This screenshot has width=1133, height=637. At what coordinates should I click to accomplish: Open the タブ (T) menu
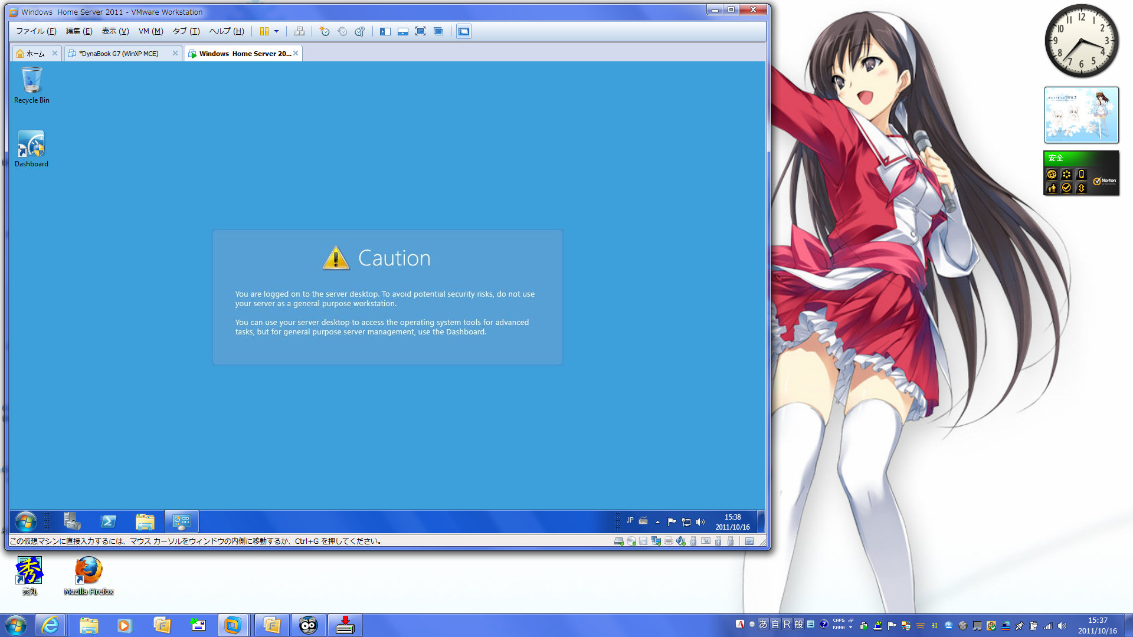pos(186,31)
